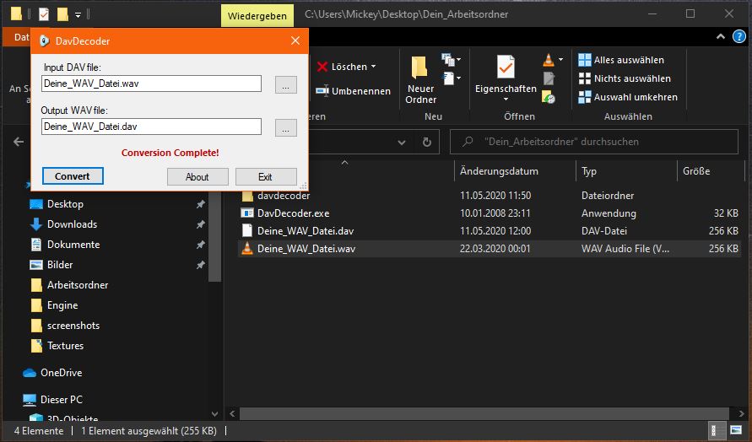
Task: Open Downloads in the navigation pane
Action: pos(72,224)
